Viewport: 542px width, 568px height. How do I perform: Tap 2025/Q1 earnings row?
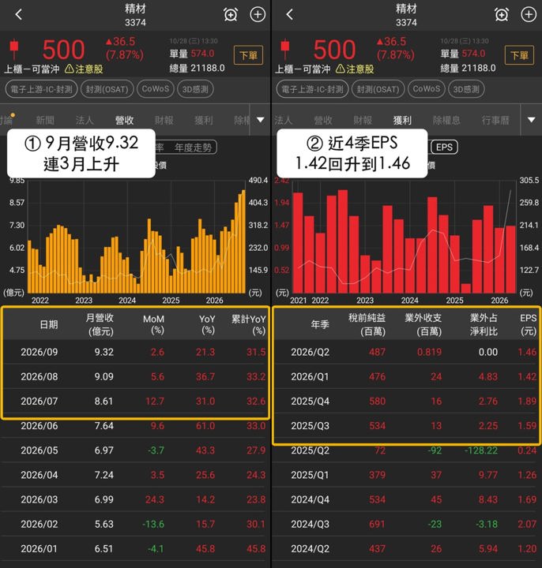click(x=406, y=475)
